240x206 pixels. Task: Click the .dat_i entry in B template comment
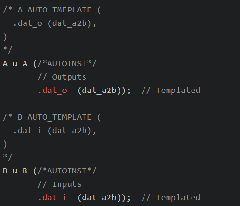click(28, 131)
